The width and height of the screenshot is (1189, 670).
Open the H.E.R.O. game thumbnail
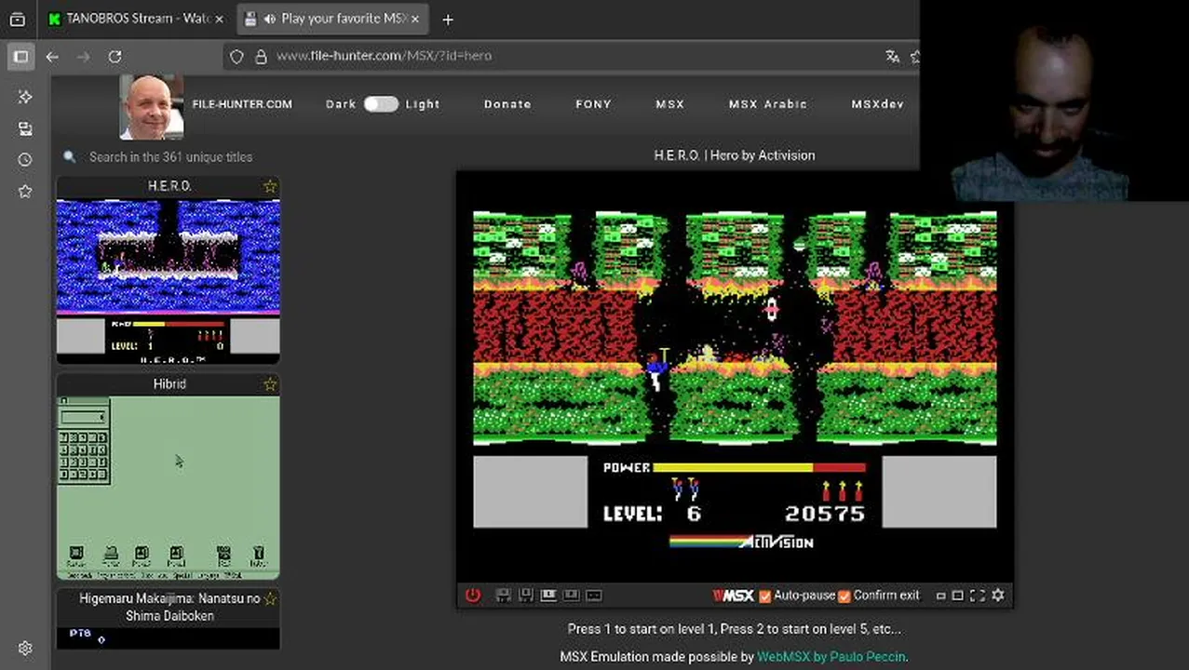169,280
